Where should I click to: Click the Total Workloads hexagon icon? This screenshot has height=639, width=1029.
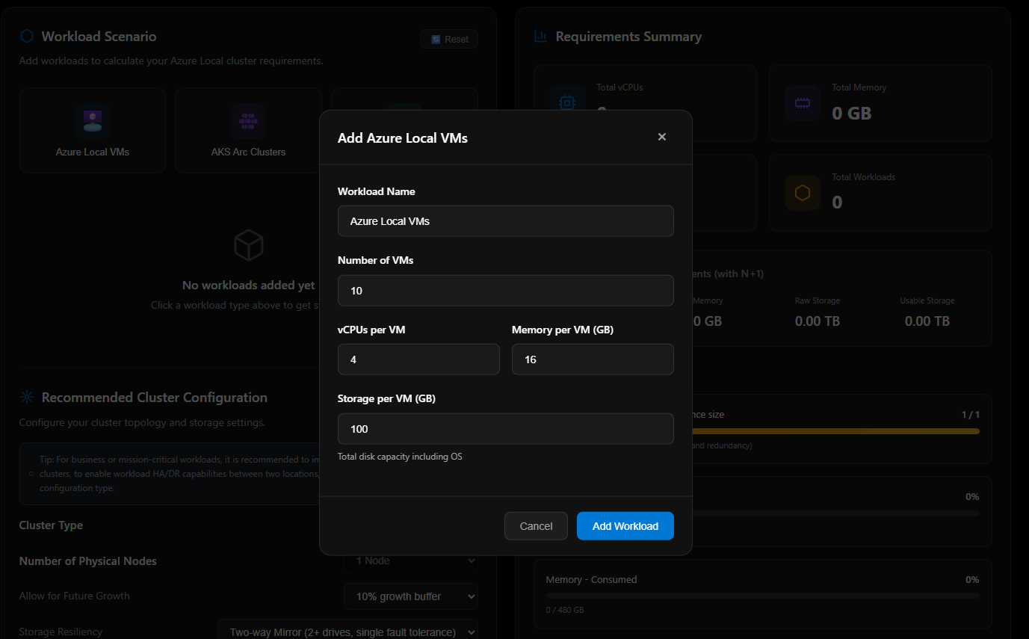pyautogui.click(x=803, y=193)
